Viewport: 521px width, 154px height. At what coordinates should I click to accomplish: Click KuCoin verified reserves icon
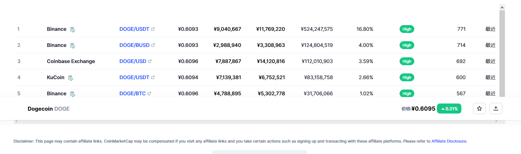point(71,78)
